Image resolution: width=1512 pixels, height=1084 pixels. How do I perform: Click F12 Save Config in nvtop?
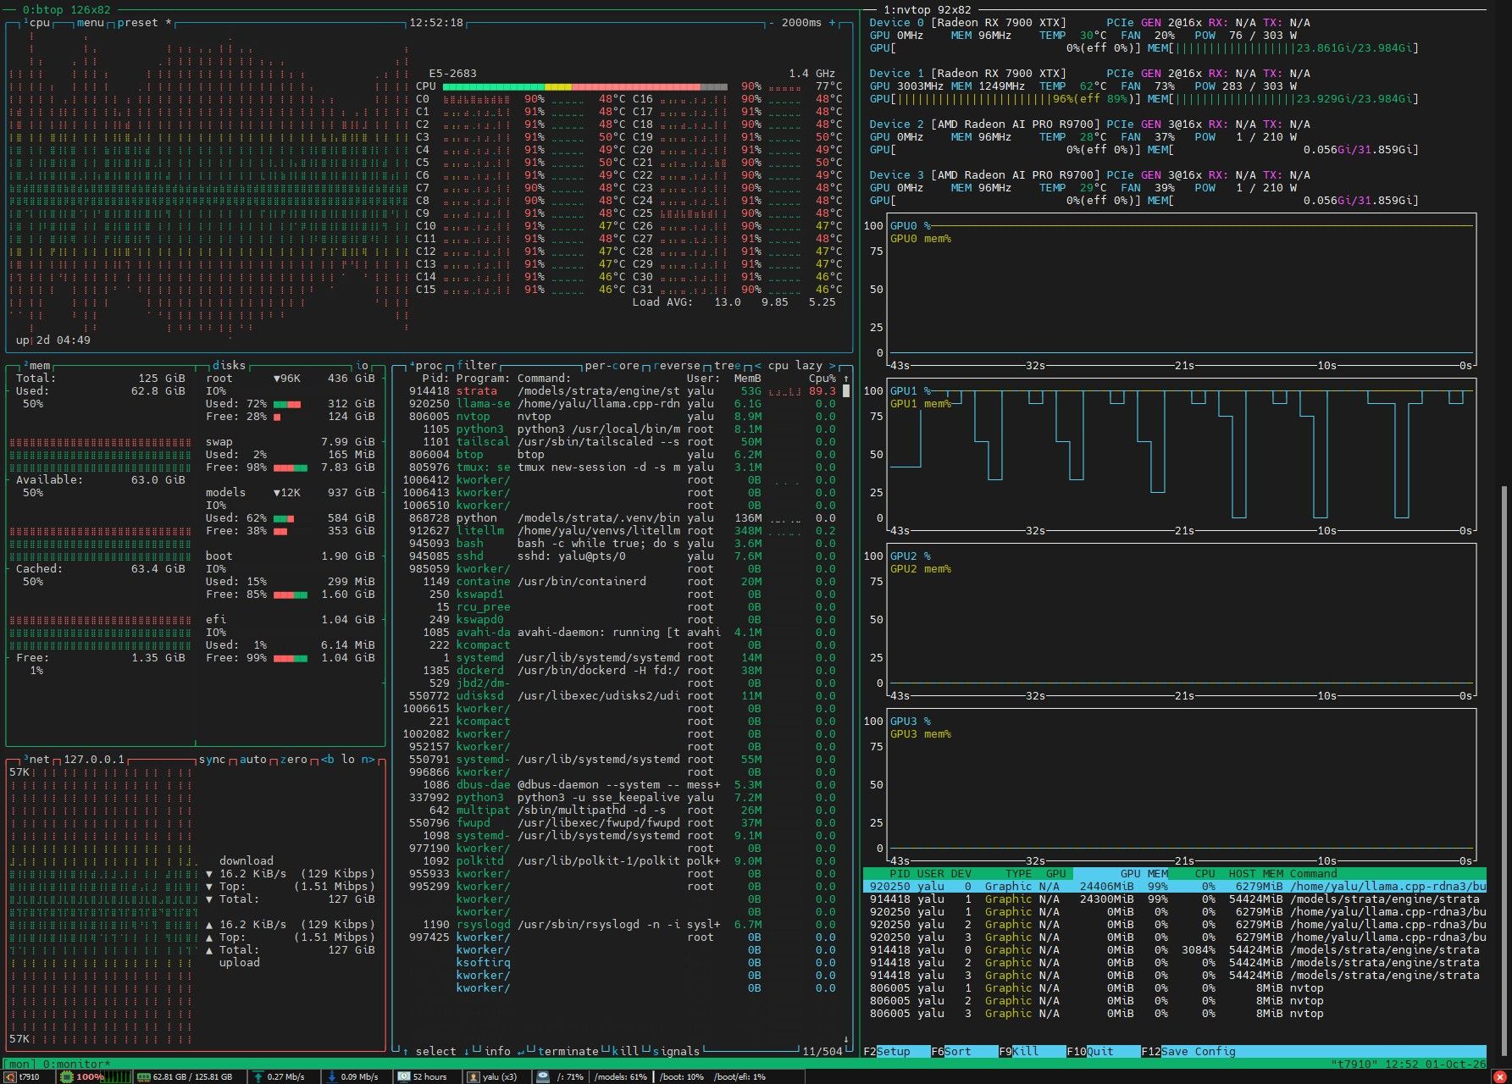click(x=1188, y=1052)
